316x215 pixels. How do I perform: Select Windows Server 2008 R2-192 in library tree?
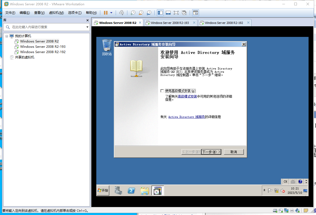pyautogui.click(x=43, y=52)
